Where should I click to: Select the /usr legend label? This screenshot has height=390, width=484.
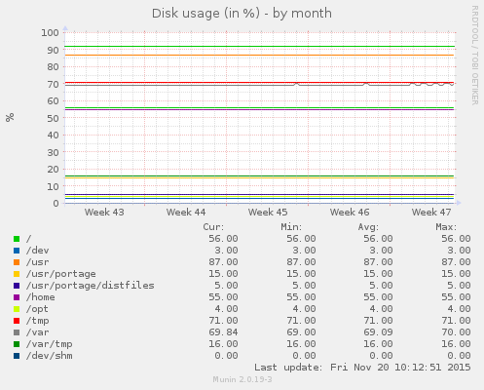(38, 262)
